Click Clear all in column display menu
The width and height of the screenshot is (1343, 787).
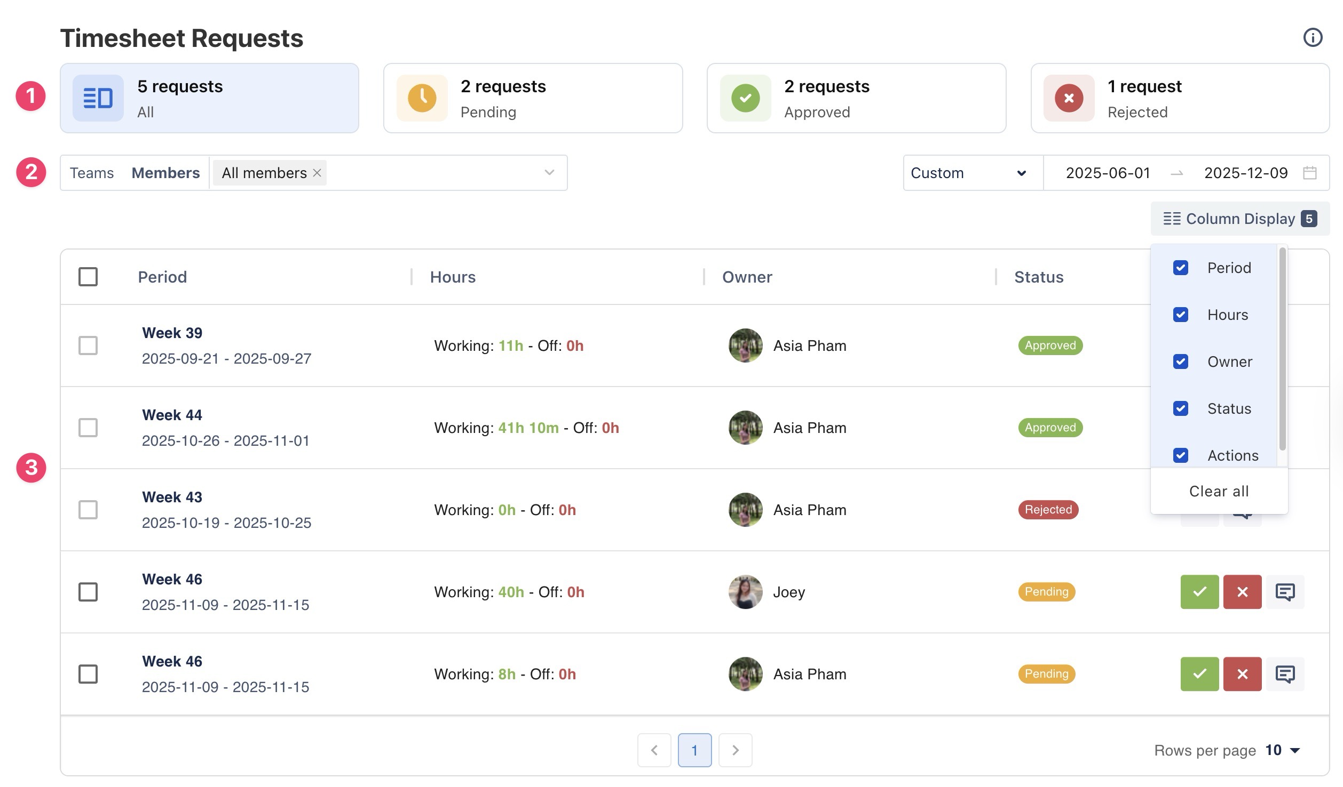pyautogui.click(x=1219, y=491)
